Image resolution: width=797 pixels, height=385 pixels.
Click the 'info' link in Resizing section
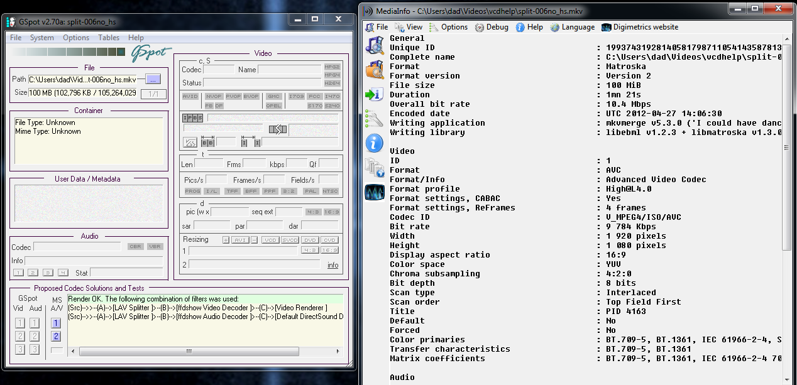coord(333,265)
